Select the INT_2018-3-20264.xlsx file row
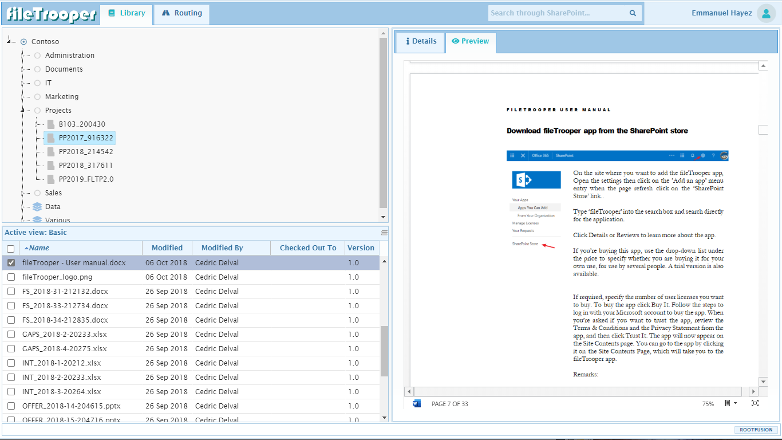 coord(191,391)
